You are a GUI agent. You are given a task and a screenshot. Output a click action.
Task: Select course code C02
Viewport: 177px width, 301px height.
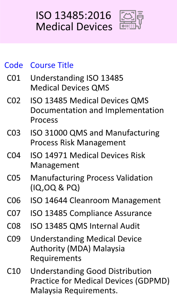(x=14, y=101)
